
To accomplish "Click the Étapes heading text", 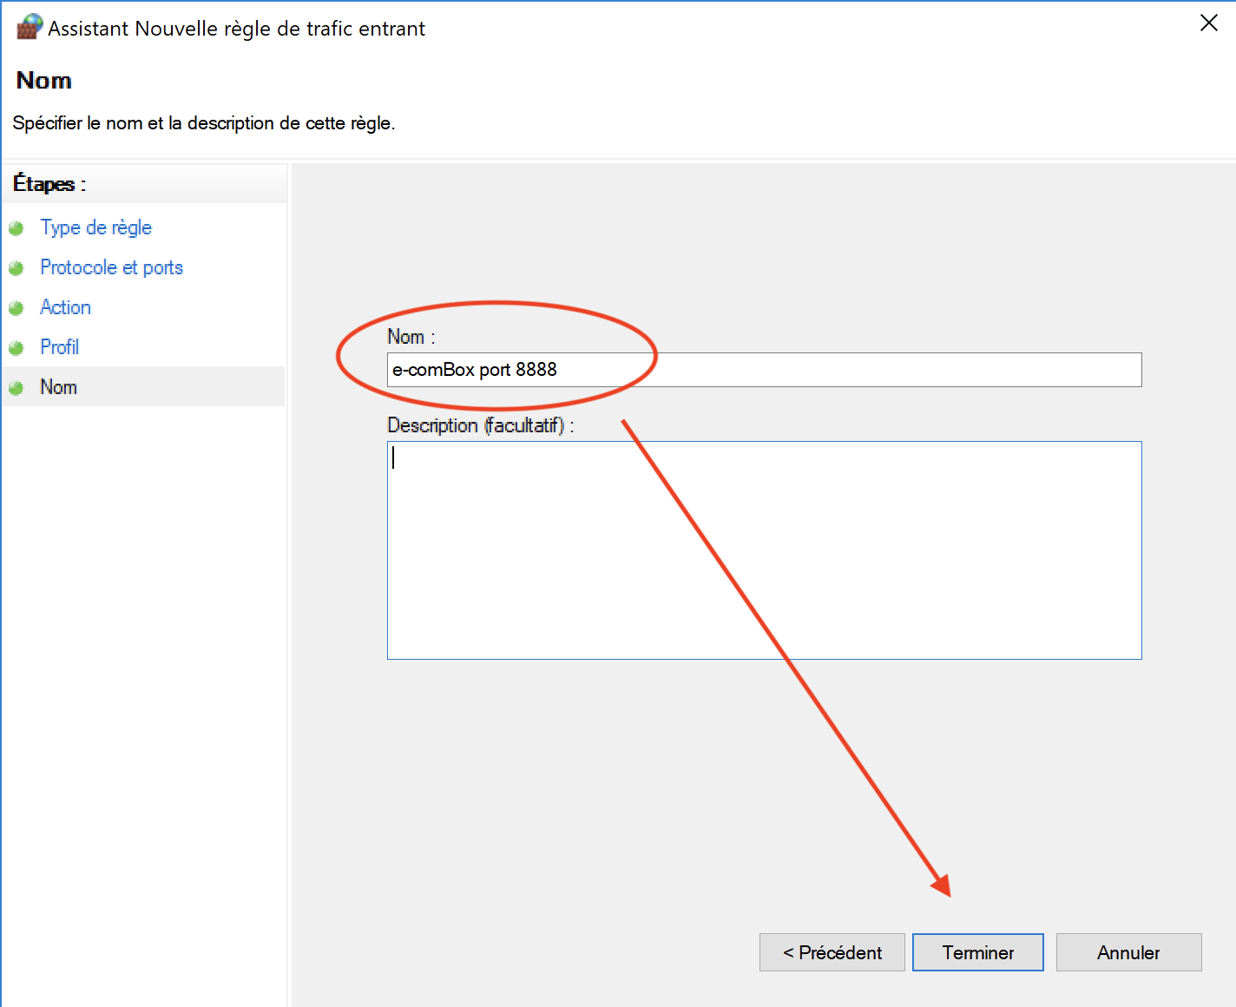I will pos(49,184).
